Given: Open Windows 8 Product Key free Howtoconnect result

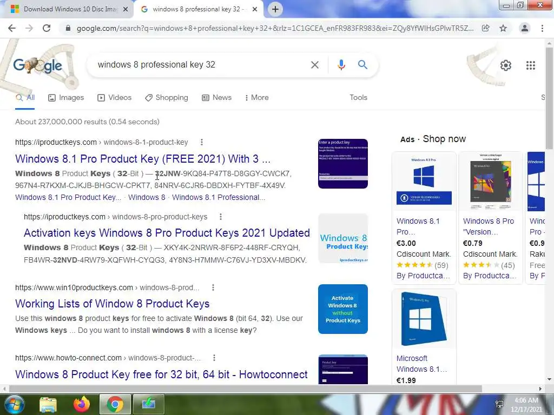Looking at the screenshot, I should (161, 374).
